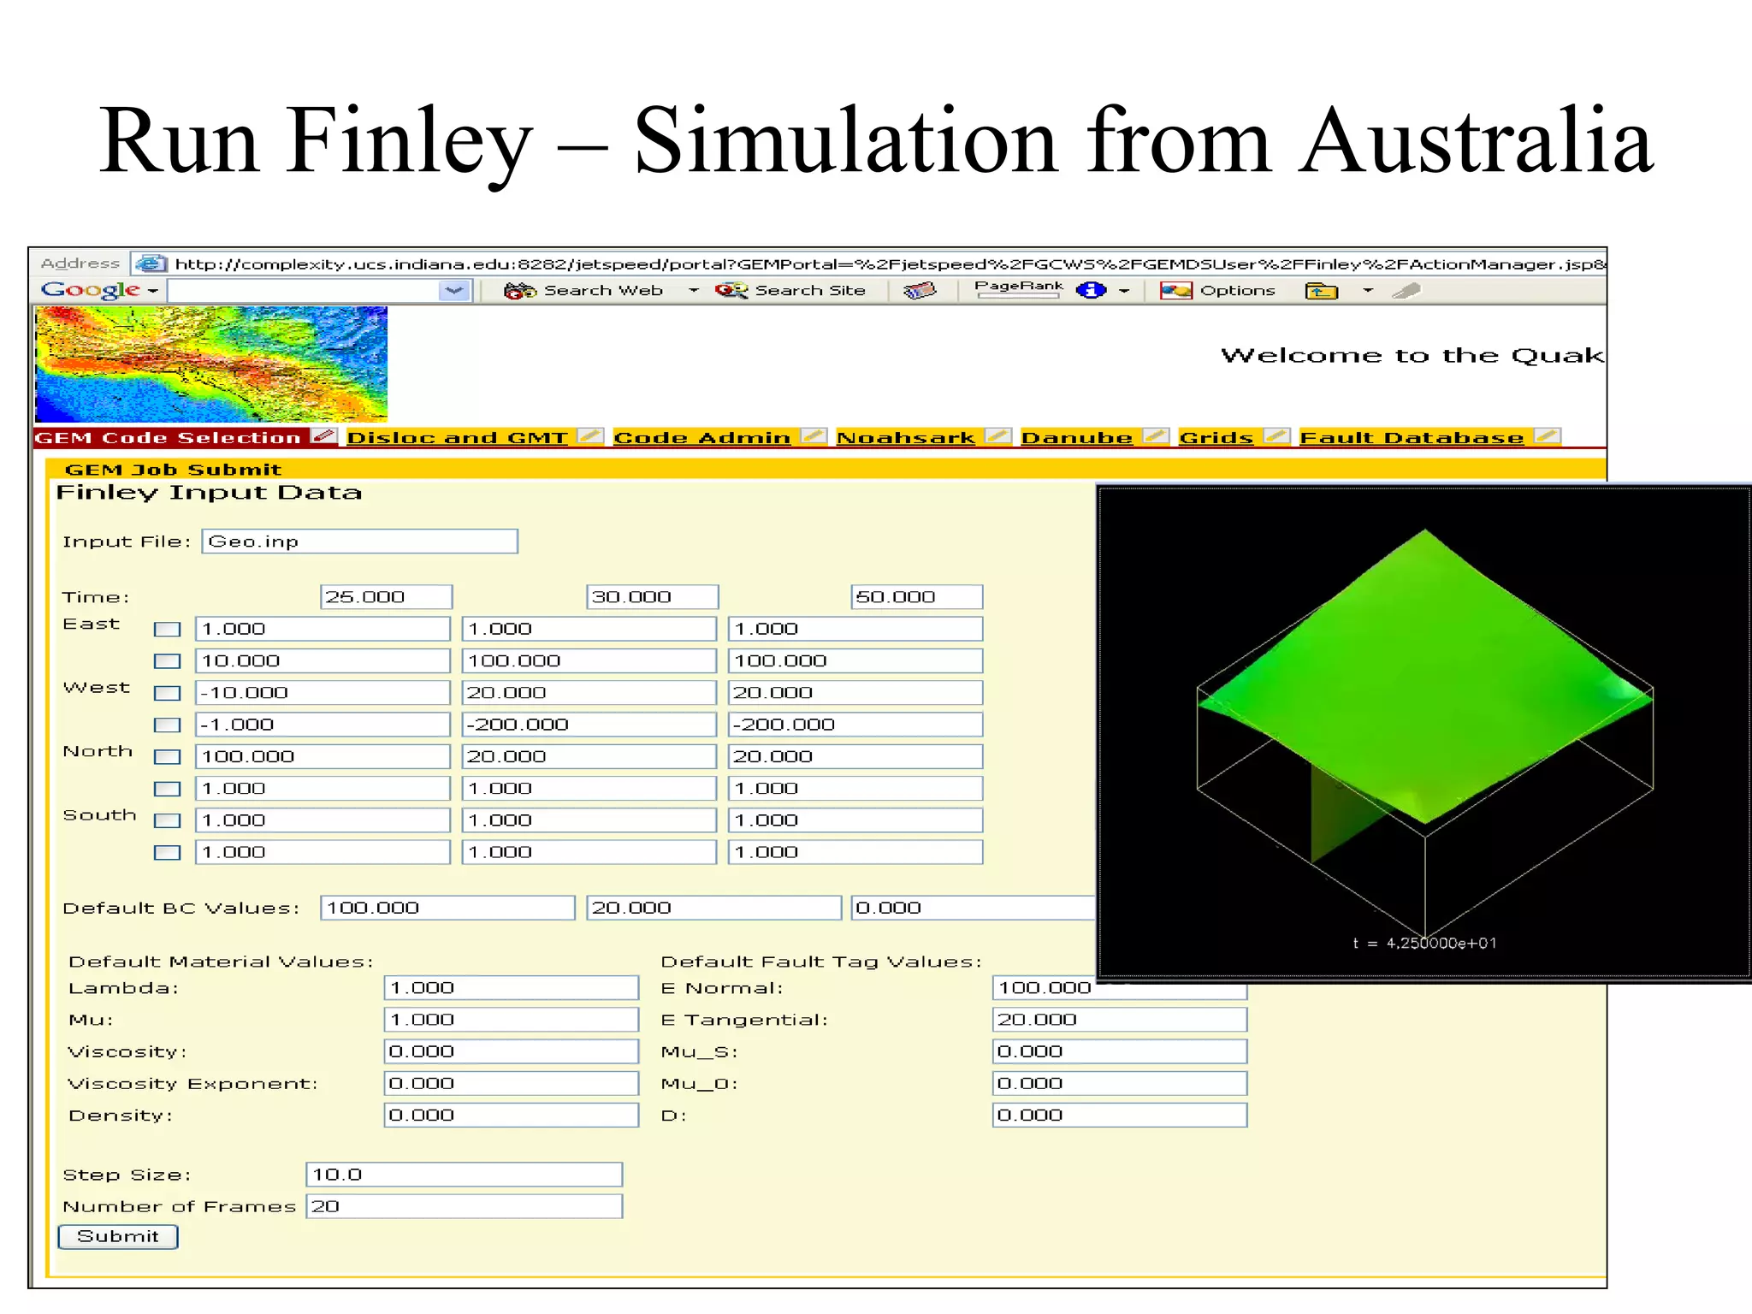Viewport: 1752px width, 1314px height.
Task: Select the GEM Code Selection tab
Action: coord(169,437)
